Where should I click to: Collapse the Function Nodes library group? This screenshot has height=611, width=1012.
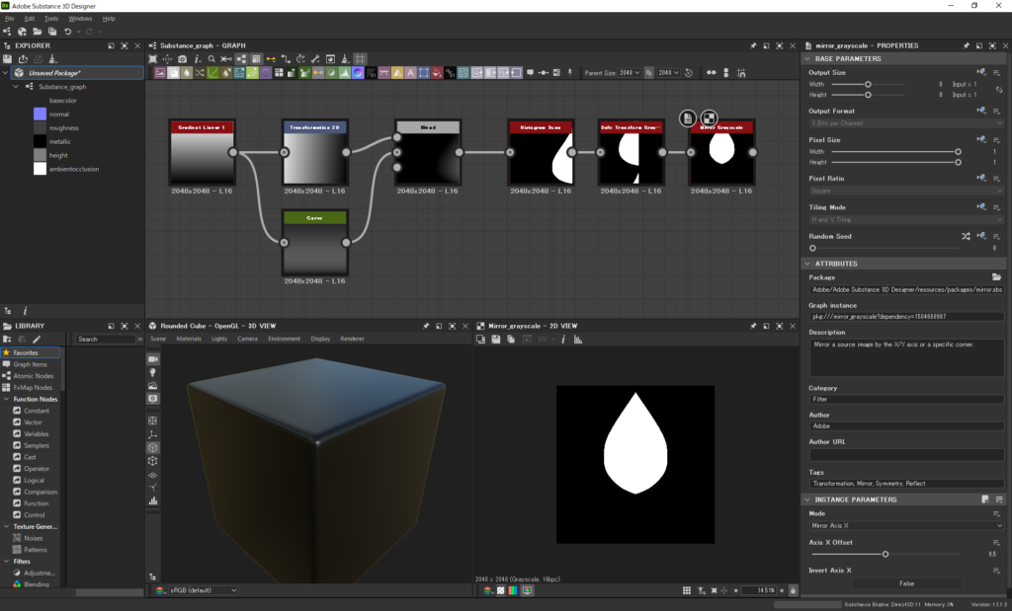7,399
